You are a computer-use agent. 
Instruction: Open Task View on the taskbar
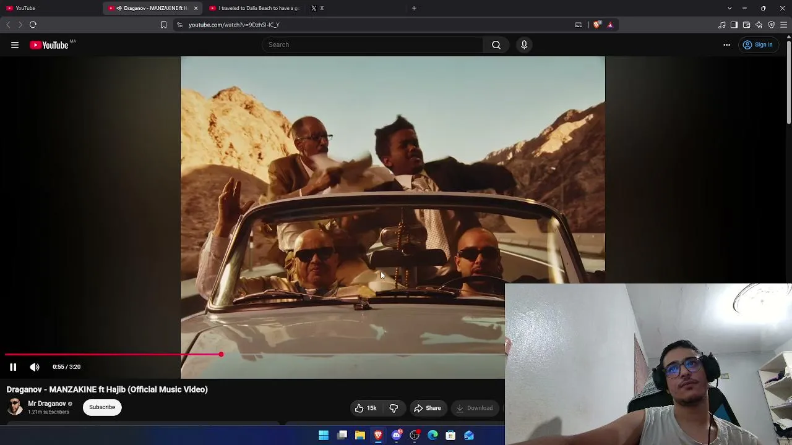[x=342, y=436]
